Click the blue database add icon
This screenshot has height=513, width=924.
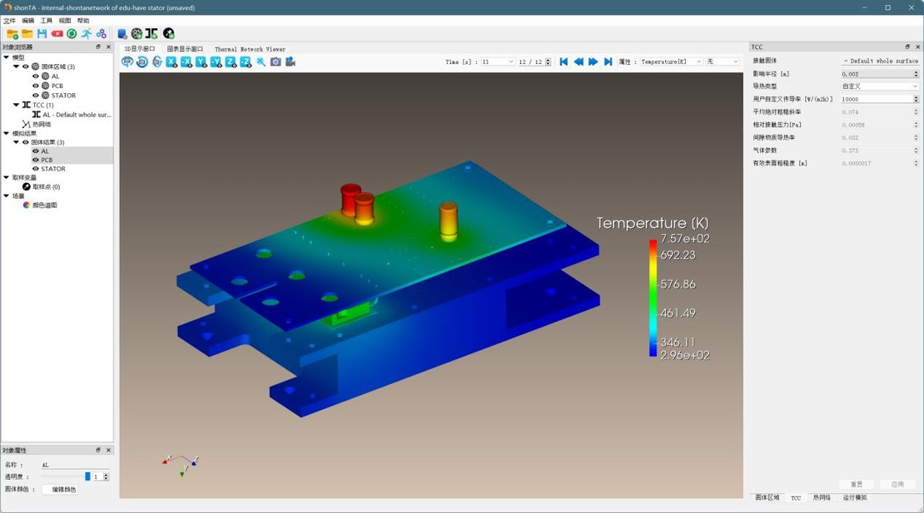[x=122, y=33]
